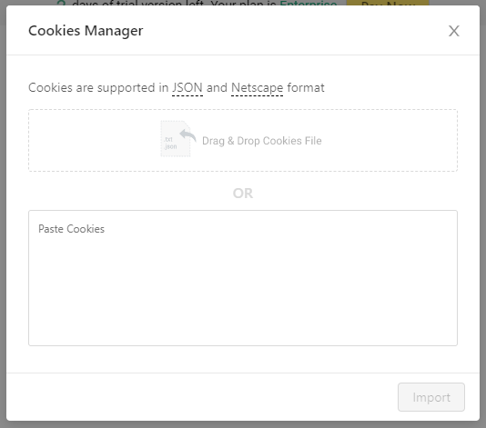Click the Cookies Manager title text
486x428 pixels.
[86, 31]
